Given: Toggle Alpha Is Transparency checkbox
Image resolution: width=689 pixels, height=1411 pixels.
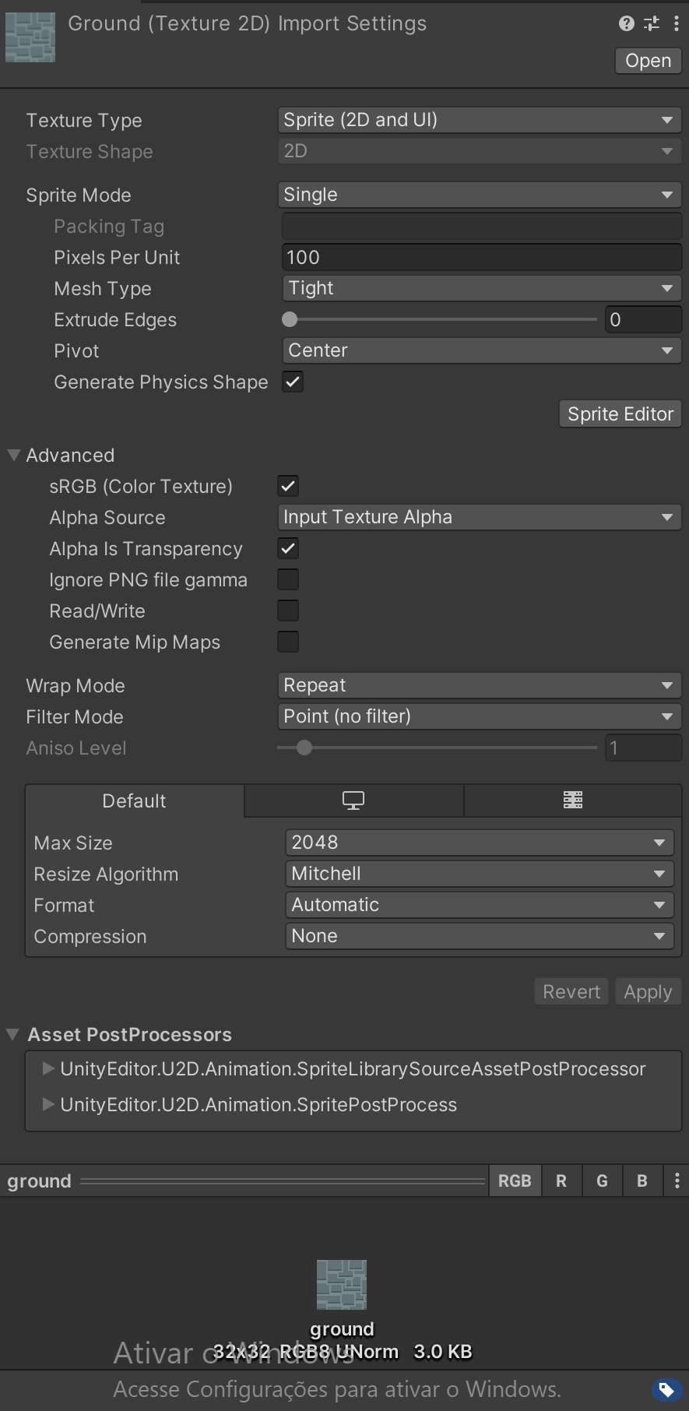Looking at the screenshot, I should (x=288, y=549).
